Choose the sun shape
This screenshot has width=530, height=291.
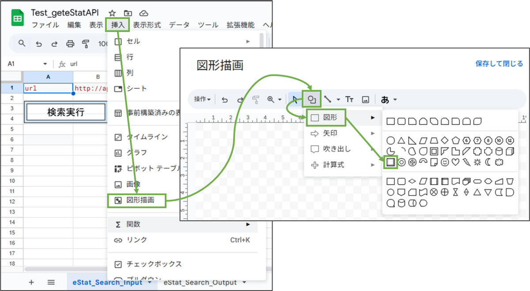pos(477,162)
